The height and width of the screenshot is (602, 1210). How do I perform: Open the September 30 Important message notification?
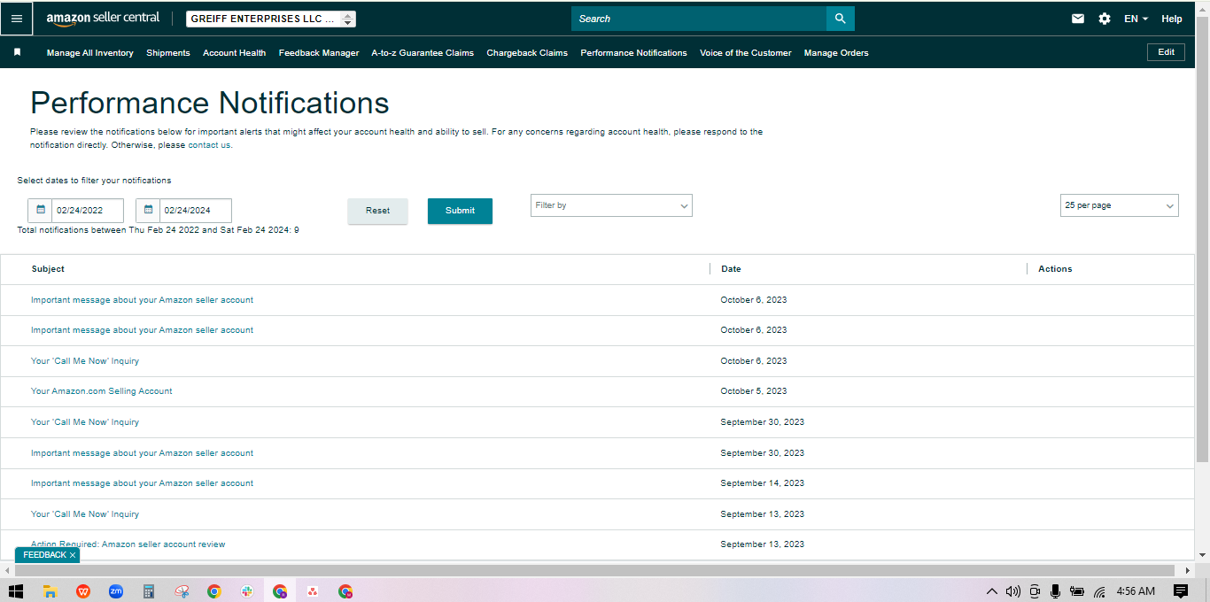[x=142, y=453]
